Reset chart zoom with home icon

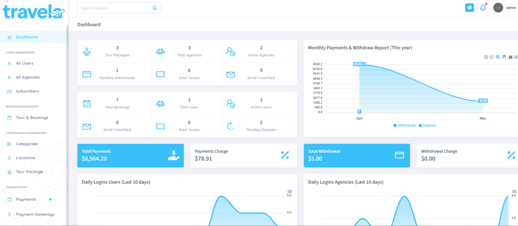[510, 57]
